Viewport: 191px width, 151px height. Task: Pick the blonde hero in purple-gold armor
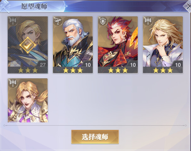click(x=28, y=100)
